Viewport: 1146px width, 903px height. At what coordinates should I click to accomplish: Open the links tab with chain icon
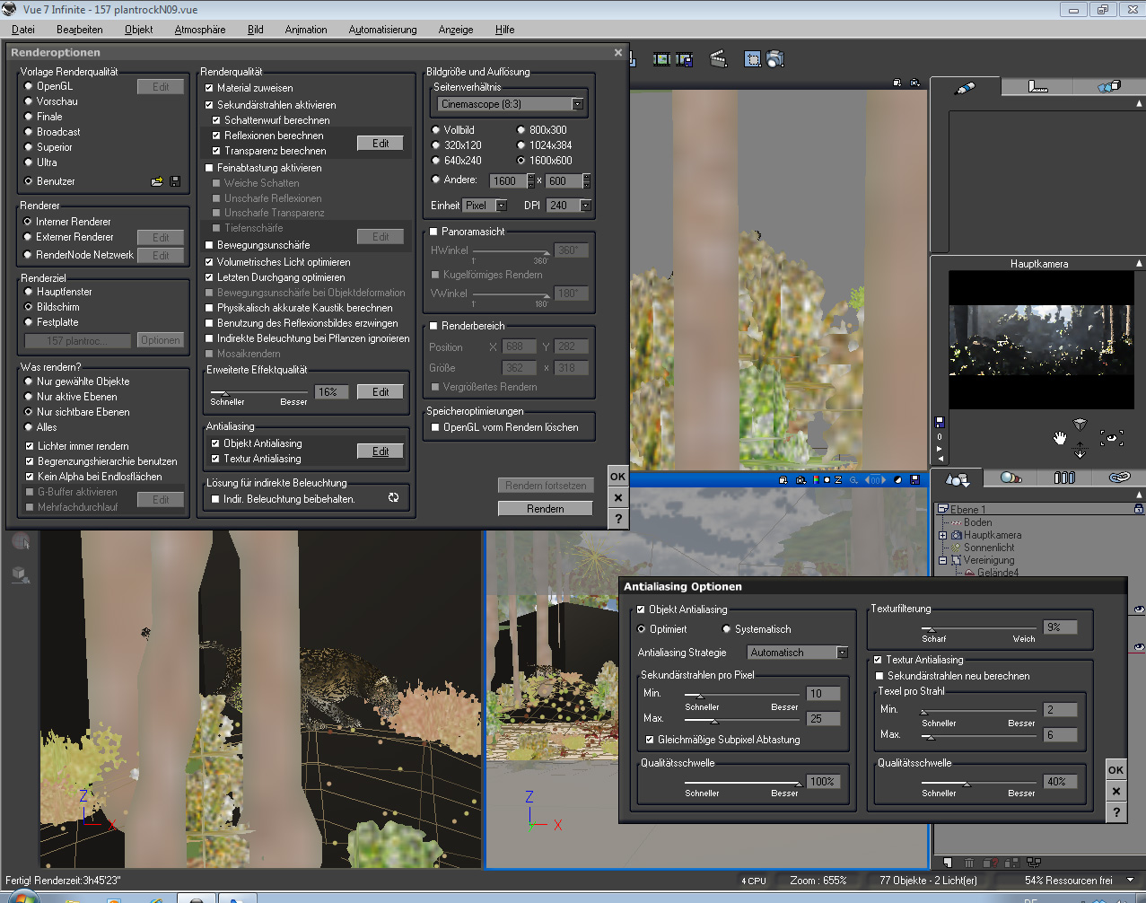tap(1118, 478)
